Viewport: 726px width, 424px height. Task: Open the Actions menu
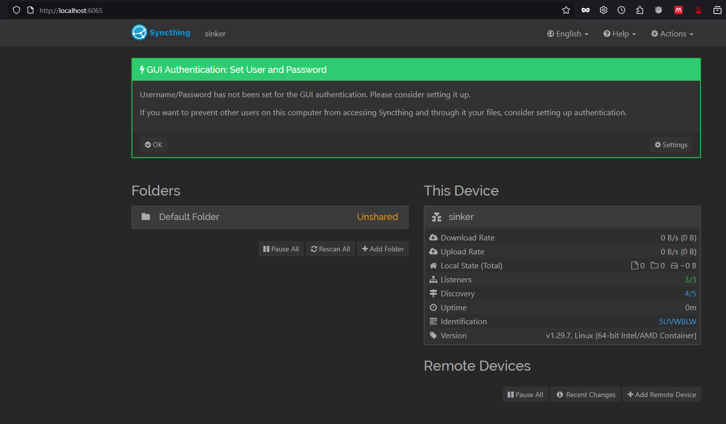click(x=672, y=34)
